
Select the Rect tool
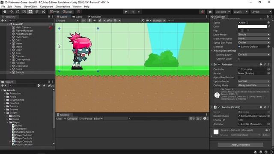[x=30, y=12]
